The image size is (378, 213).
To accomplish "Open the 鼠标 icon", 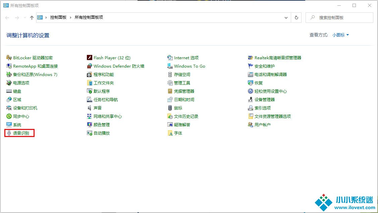I will click(x=170, y=108).
